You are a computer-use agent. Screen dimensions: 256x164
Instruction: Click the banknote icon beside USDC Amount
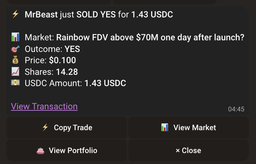[x=15, y=83]
